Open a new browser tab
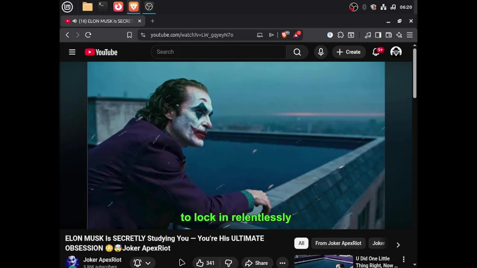This screenshot has width=477, height=268. [x=152, y=21]
